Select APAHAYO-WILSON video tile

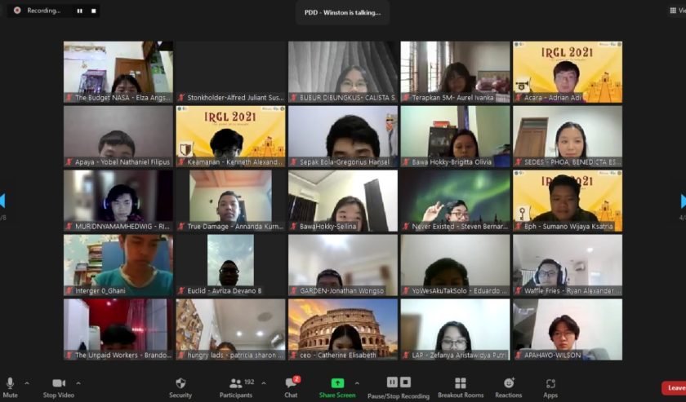click(x=568, y=329)
